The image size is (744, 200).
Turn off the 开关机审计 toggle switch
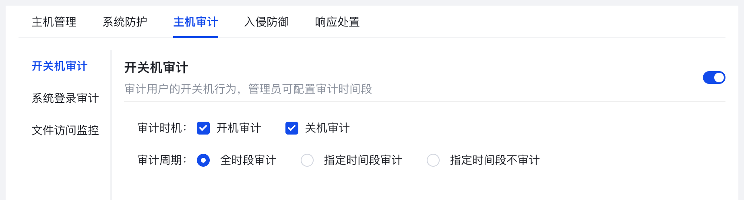714,78
